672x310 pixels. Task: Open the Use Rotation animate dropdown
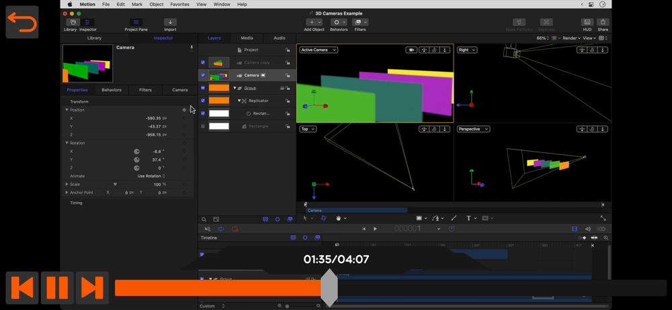click(x=151, y=176)
